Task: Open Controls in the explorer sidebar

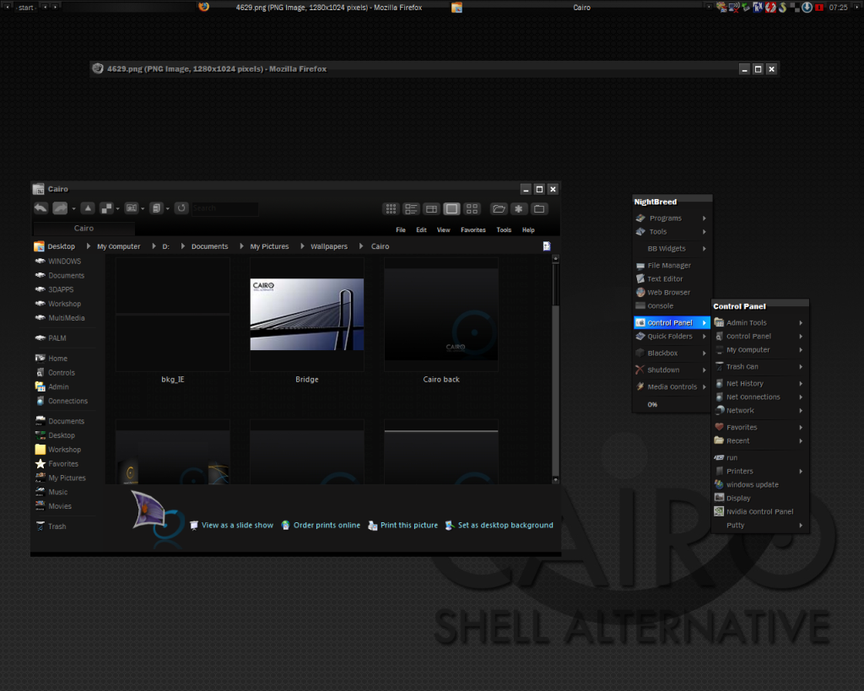Action: [x=55, y=373]
